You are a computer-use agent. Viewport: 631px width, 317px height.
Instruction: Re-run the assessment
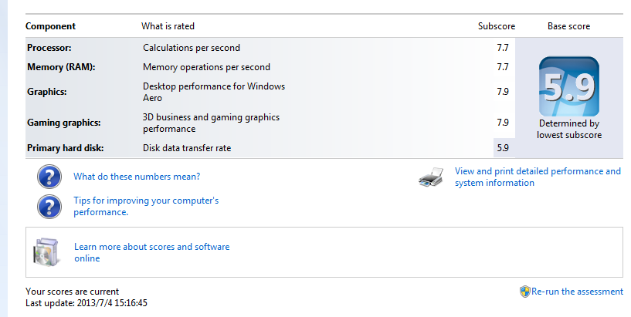577,292
